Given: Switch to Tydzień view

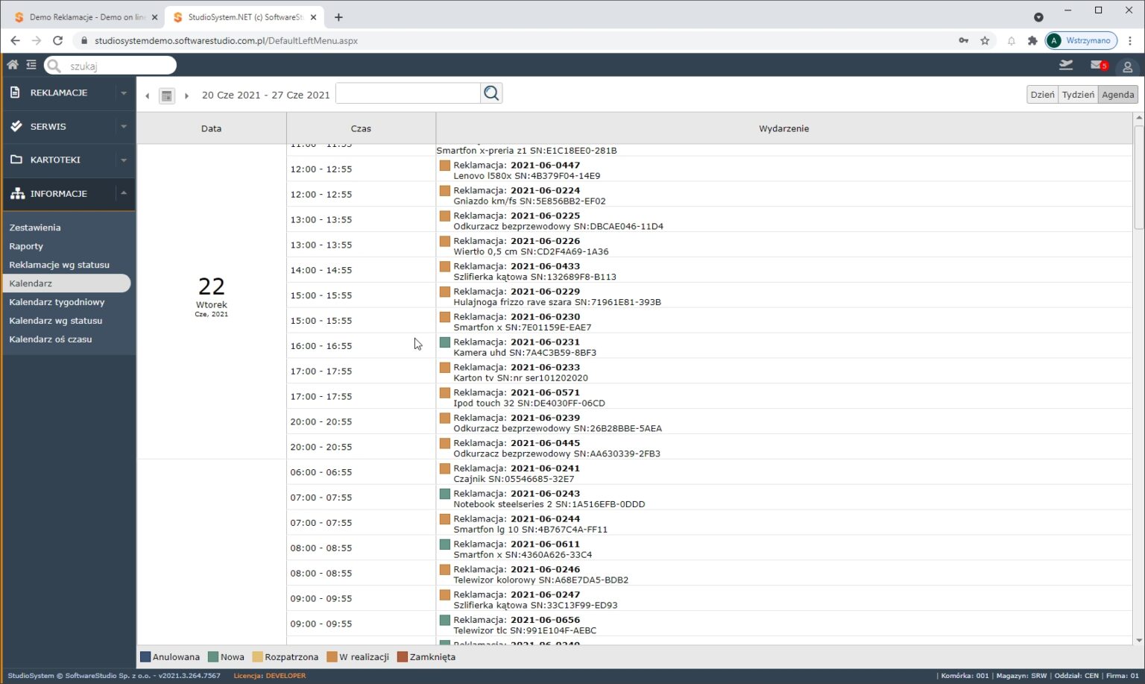Looking at the screenshot, I should click(x=1078, y=95).
